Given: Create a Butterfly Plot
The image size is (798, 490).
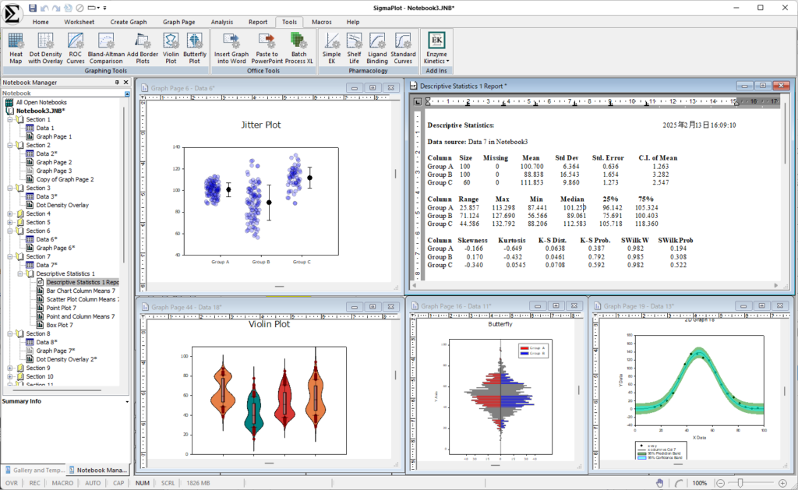Looking at the screenshot, I should tap(195, 47).
